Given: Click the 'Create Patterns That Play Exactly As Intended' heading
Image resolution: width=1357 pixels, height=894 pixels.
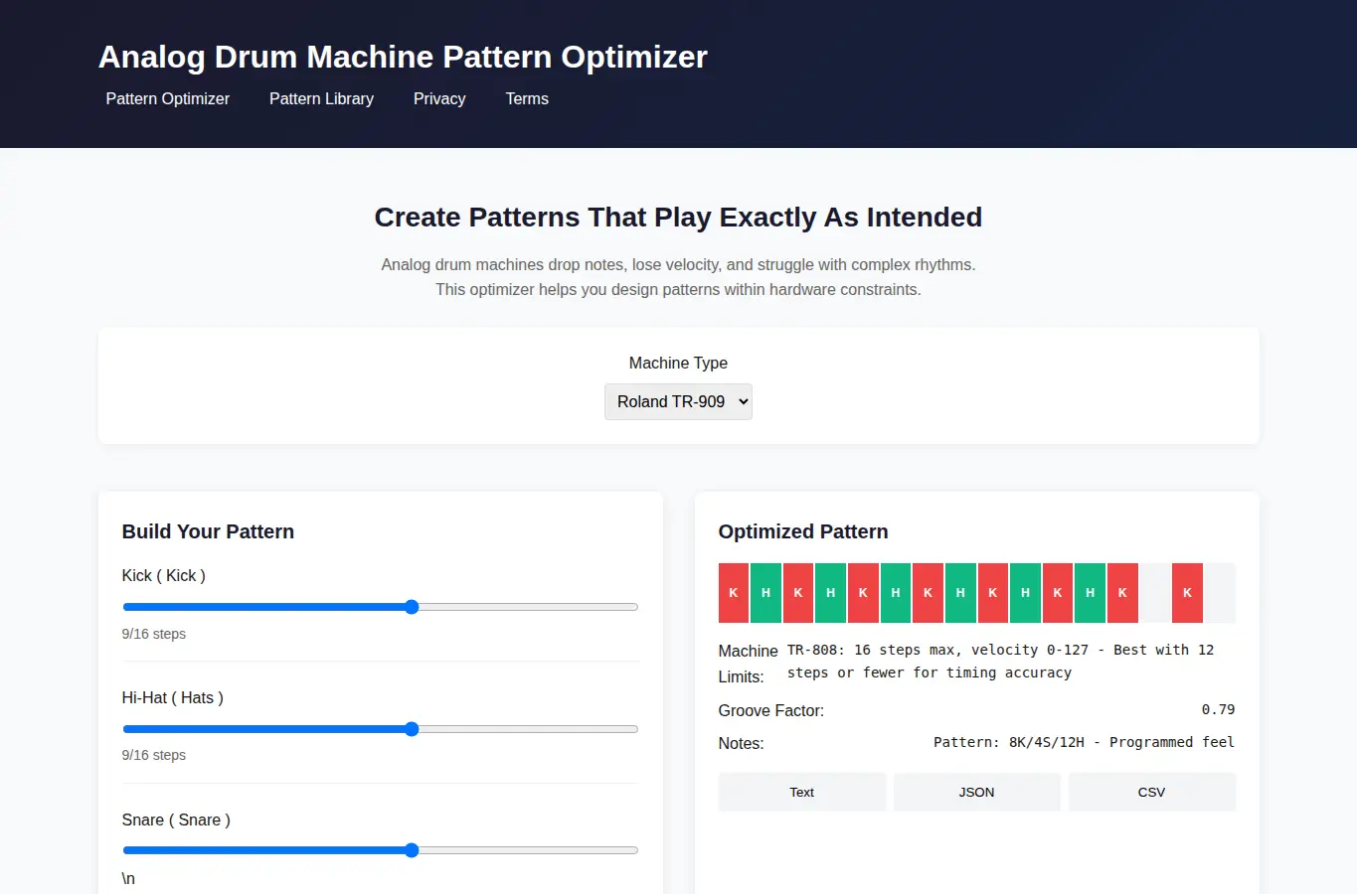Looking at the screenshot, I should [x=678, y=217].
